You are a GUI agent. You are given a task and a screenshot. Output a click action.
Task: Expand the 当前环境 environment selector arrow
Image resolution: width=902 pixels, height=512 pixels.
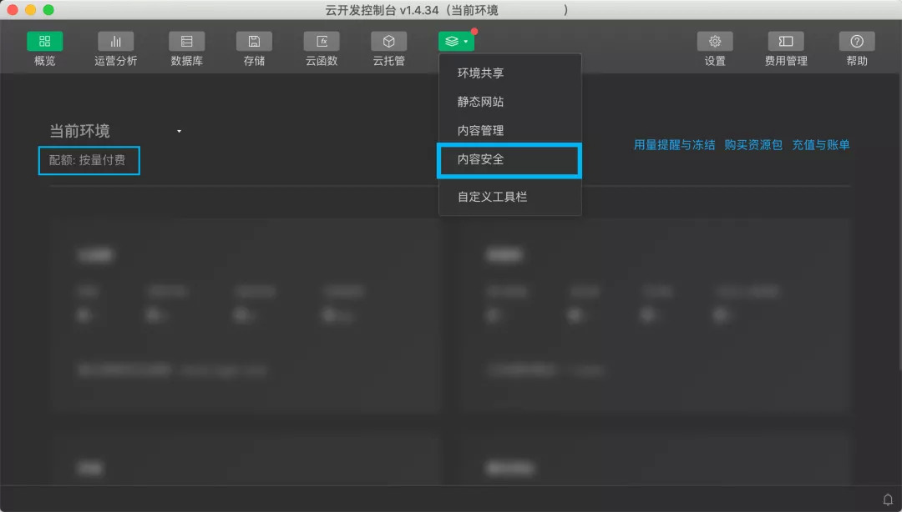click(179, 132)
